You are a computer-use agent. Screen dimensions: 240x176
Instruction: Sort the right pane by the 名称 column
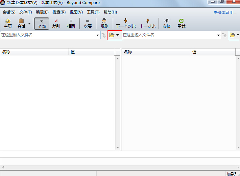[156, 52]
